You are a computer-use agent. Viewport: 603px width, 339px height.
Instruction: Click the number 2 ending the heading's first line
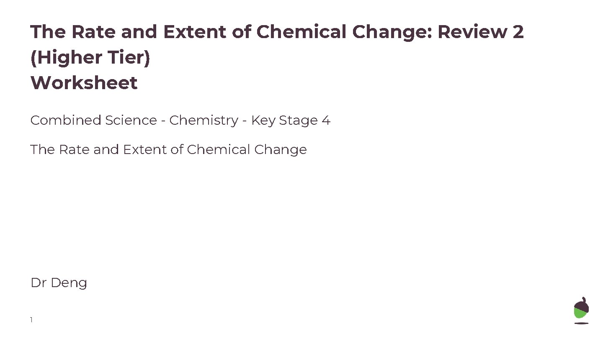point(518,32)
